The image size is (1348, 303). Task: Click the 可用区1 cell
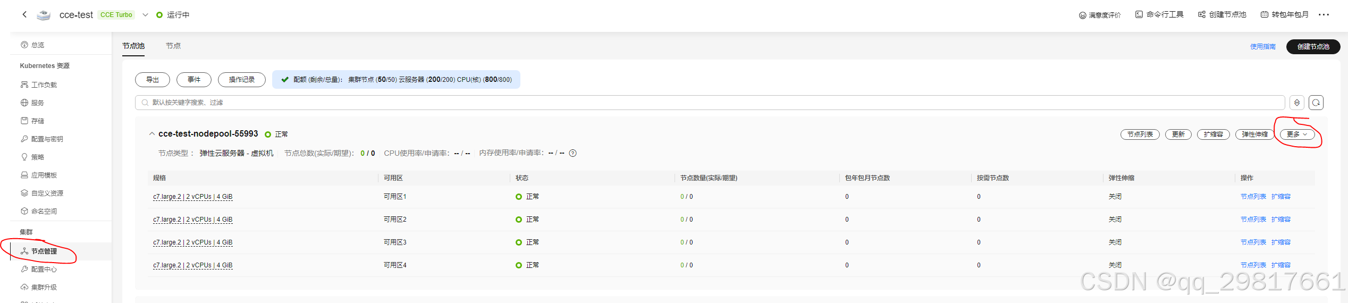pos(395,197)
